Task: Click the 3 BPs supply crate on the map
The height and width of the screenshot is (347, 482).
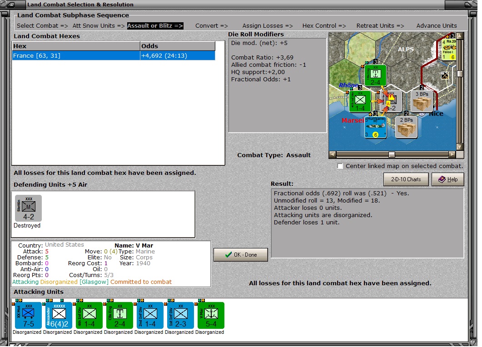Action: [422, 101]
